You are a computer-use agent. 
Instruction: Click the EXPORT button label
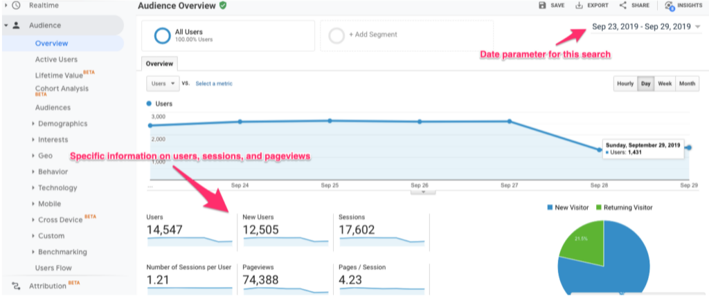click(x=598, y=6)
